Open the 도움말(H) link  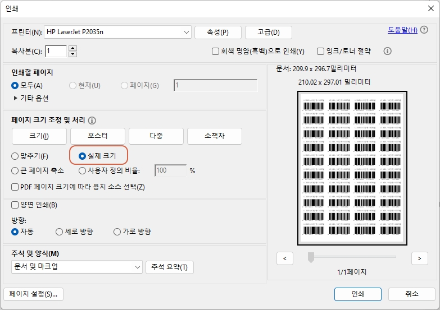[402, 30]
